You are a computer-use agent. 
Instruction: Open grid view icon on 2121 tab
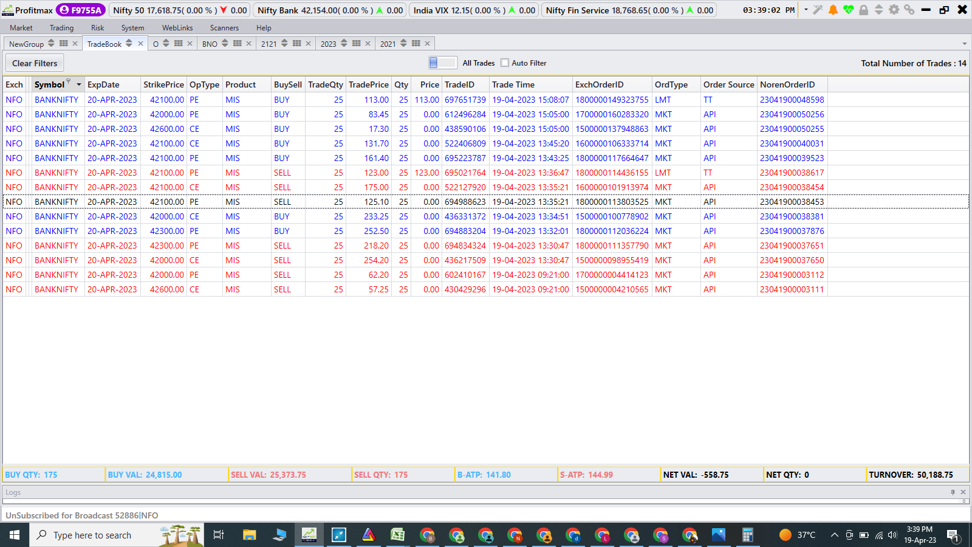297,43
